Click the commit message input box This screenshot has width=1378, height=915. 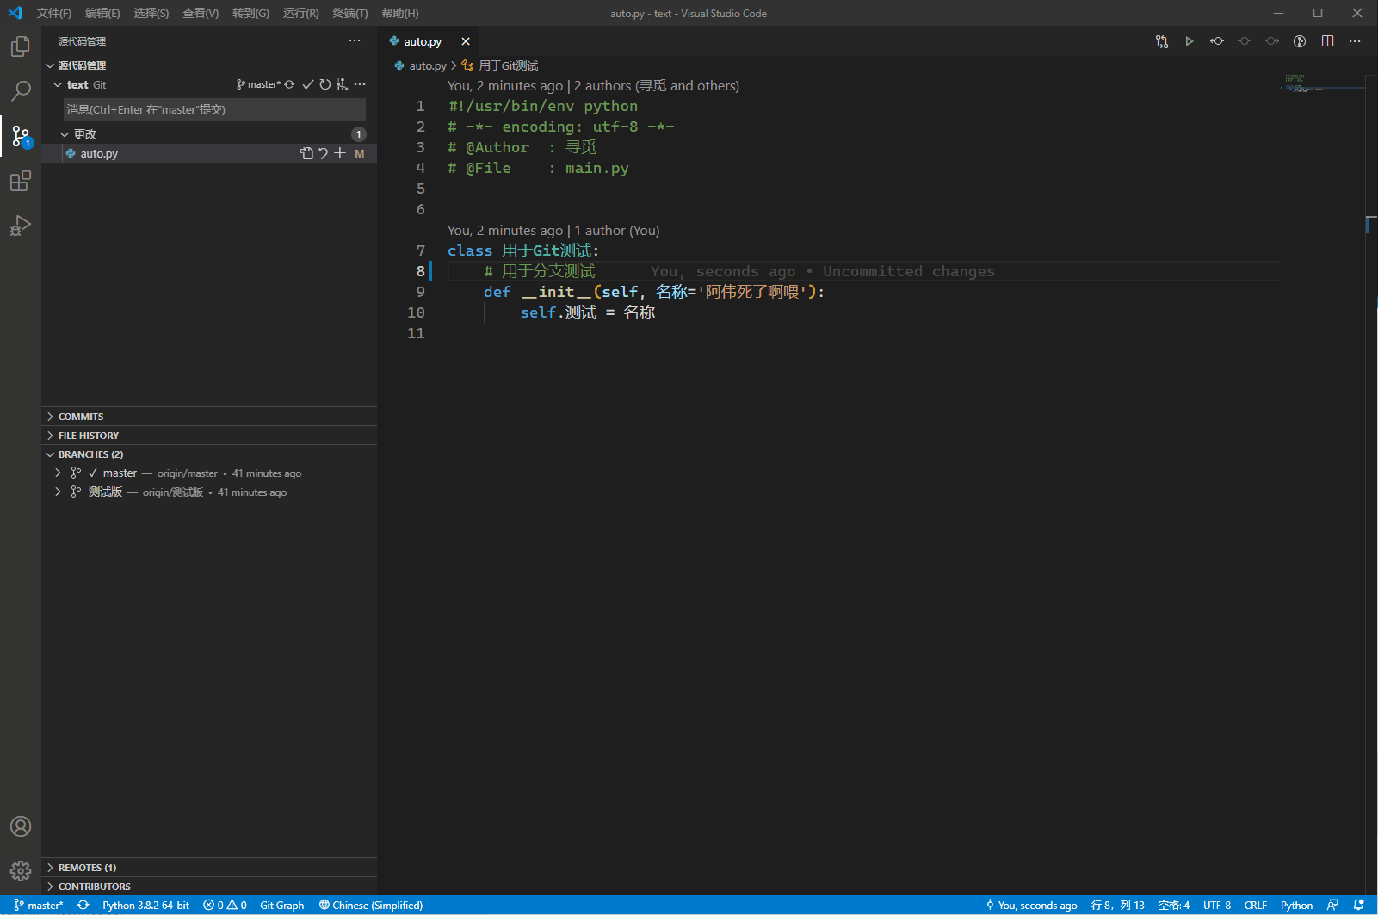point(214,109)
